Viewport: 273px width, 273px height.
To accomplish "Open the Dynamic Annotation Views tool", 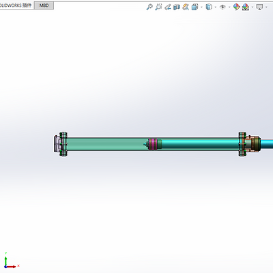I will coord(186,7).
